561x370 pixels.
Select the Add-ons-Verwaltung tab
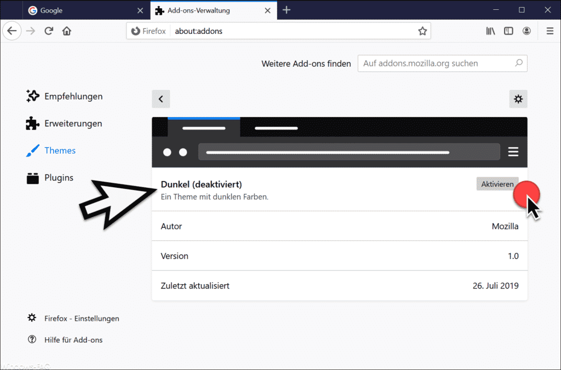213,10
